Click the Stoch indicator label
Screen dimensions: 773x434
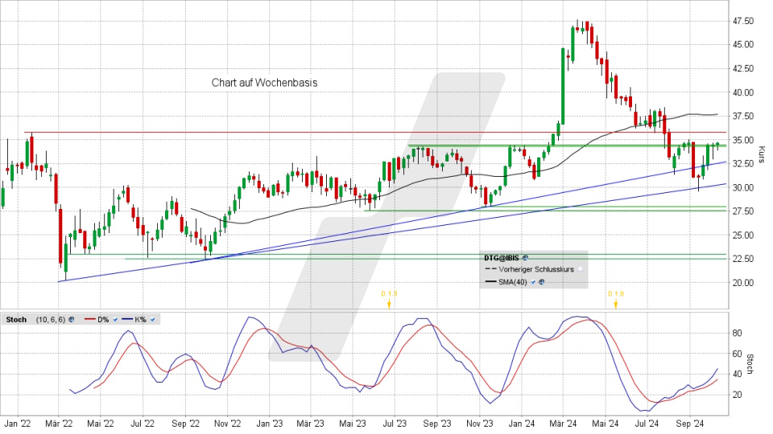pos(16,320)
